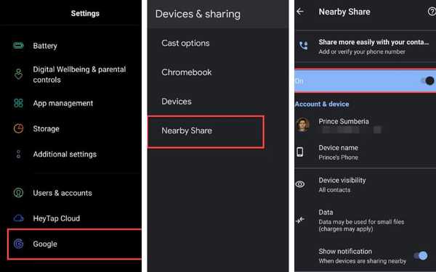Tap the Prince Sumberia account name
Screen dimensions: 436x272
(344, 121)
